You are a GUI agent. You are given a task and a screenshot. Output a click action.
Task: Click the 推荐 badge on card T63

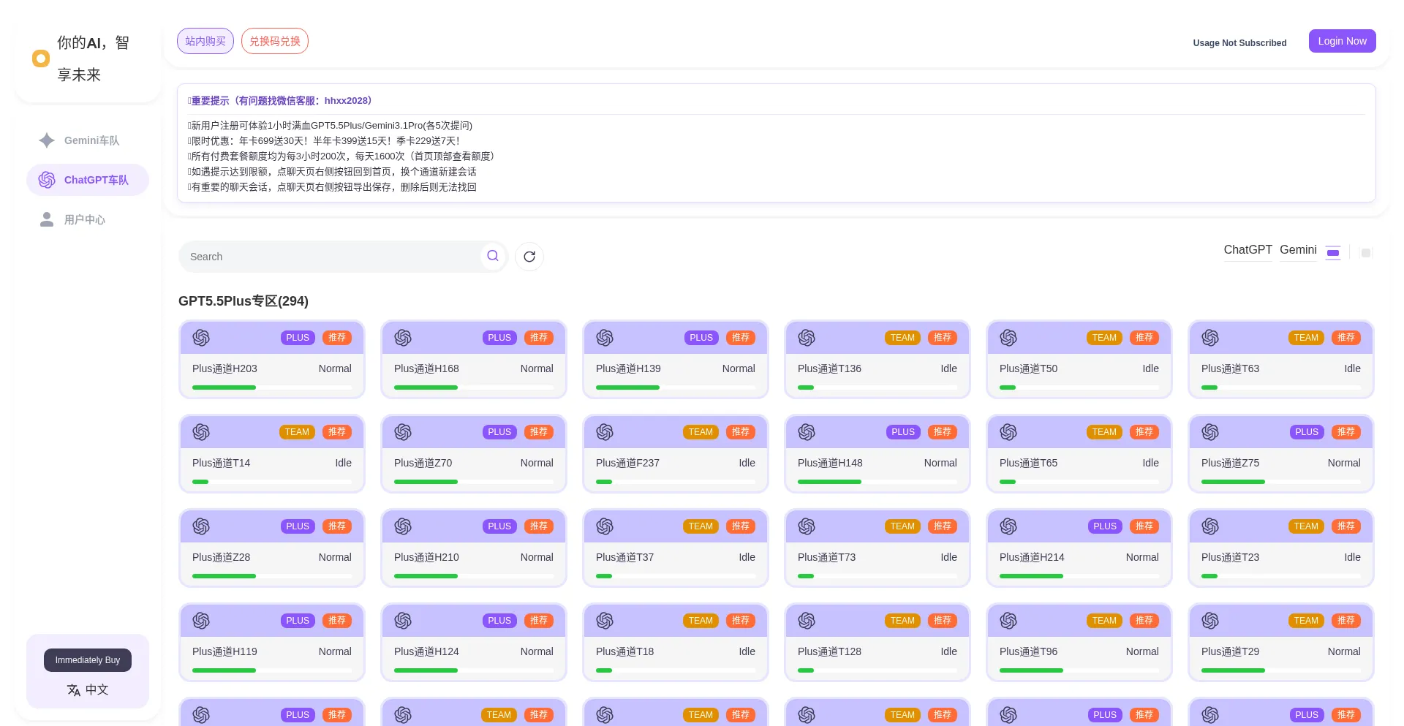(x=1346, y=338)
